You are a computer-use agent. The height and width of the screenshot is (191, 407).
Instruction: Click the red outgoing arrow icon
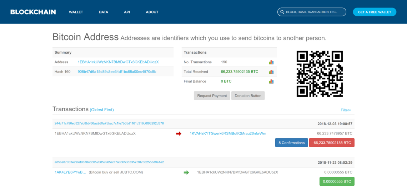click(x=179, y=134)
